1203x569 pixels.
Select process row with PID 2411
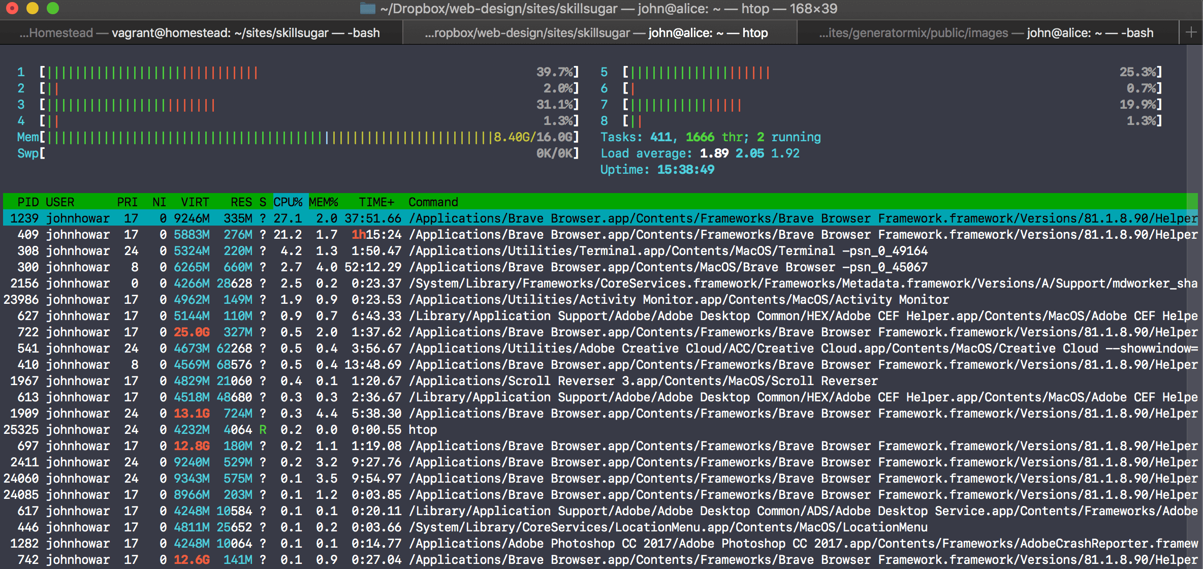(x=600, y=462)
